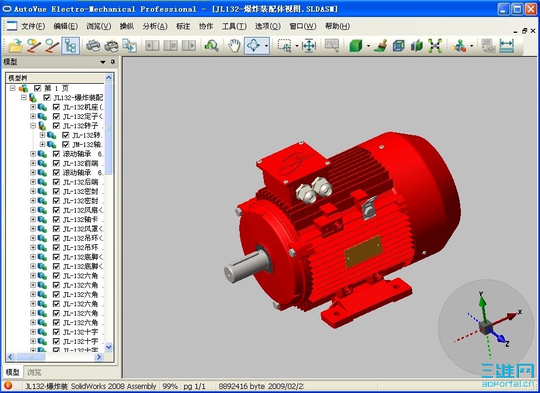Open the 文件(F) menu
540x393 pixels.
tap(33, 26)
